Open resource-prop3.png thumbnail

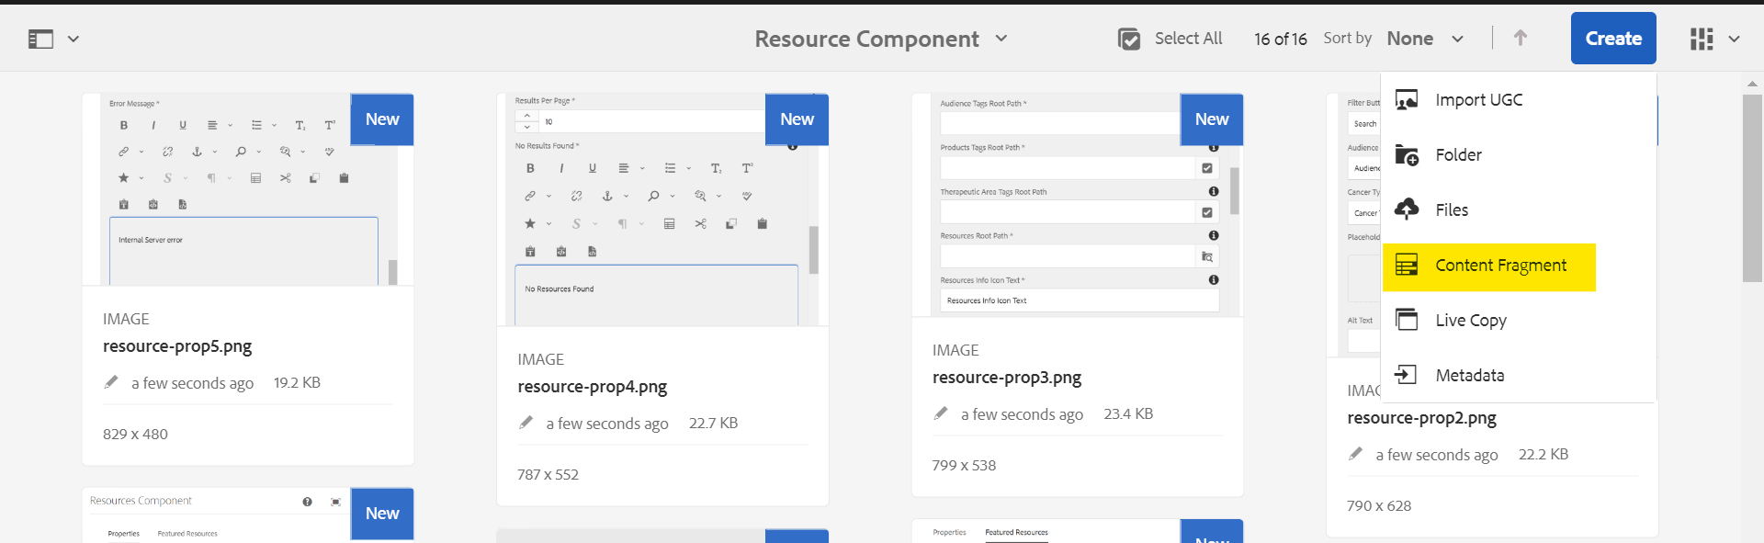[1078, 205]
